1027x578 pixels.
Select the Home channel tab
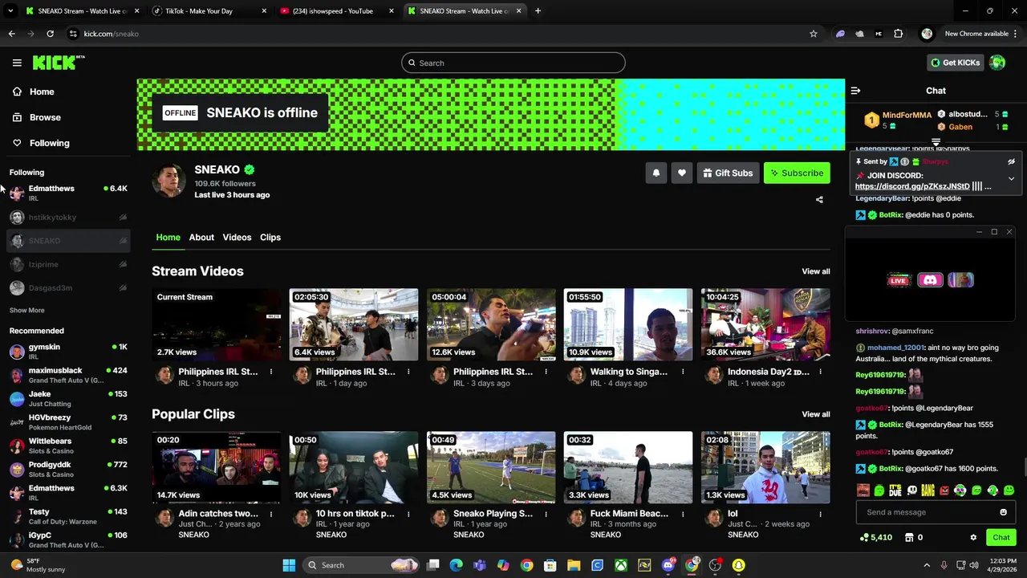168,237
